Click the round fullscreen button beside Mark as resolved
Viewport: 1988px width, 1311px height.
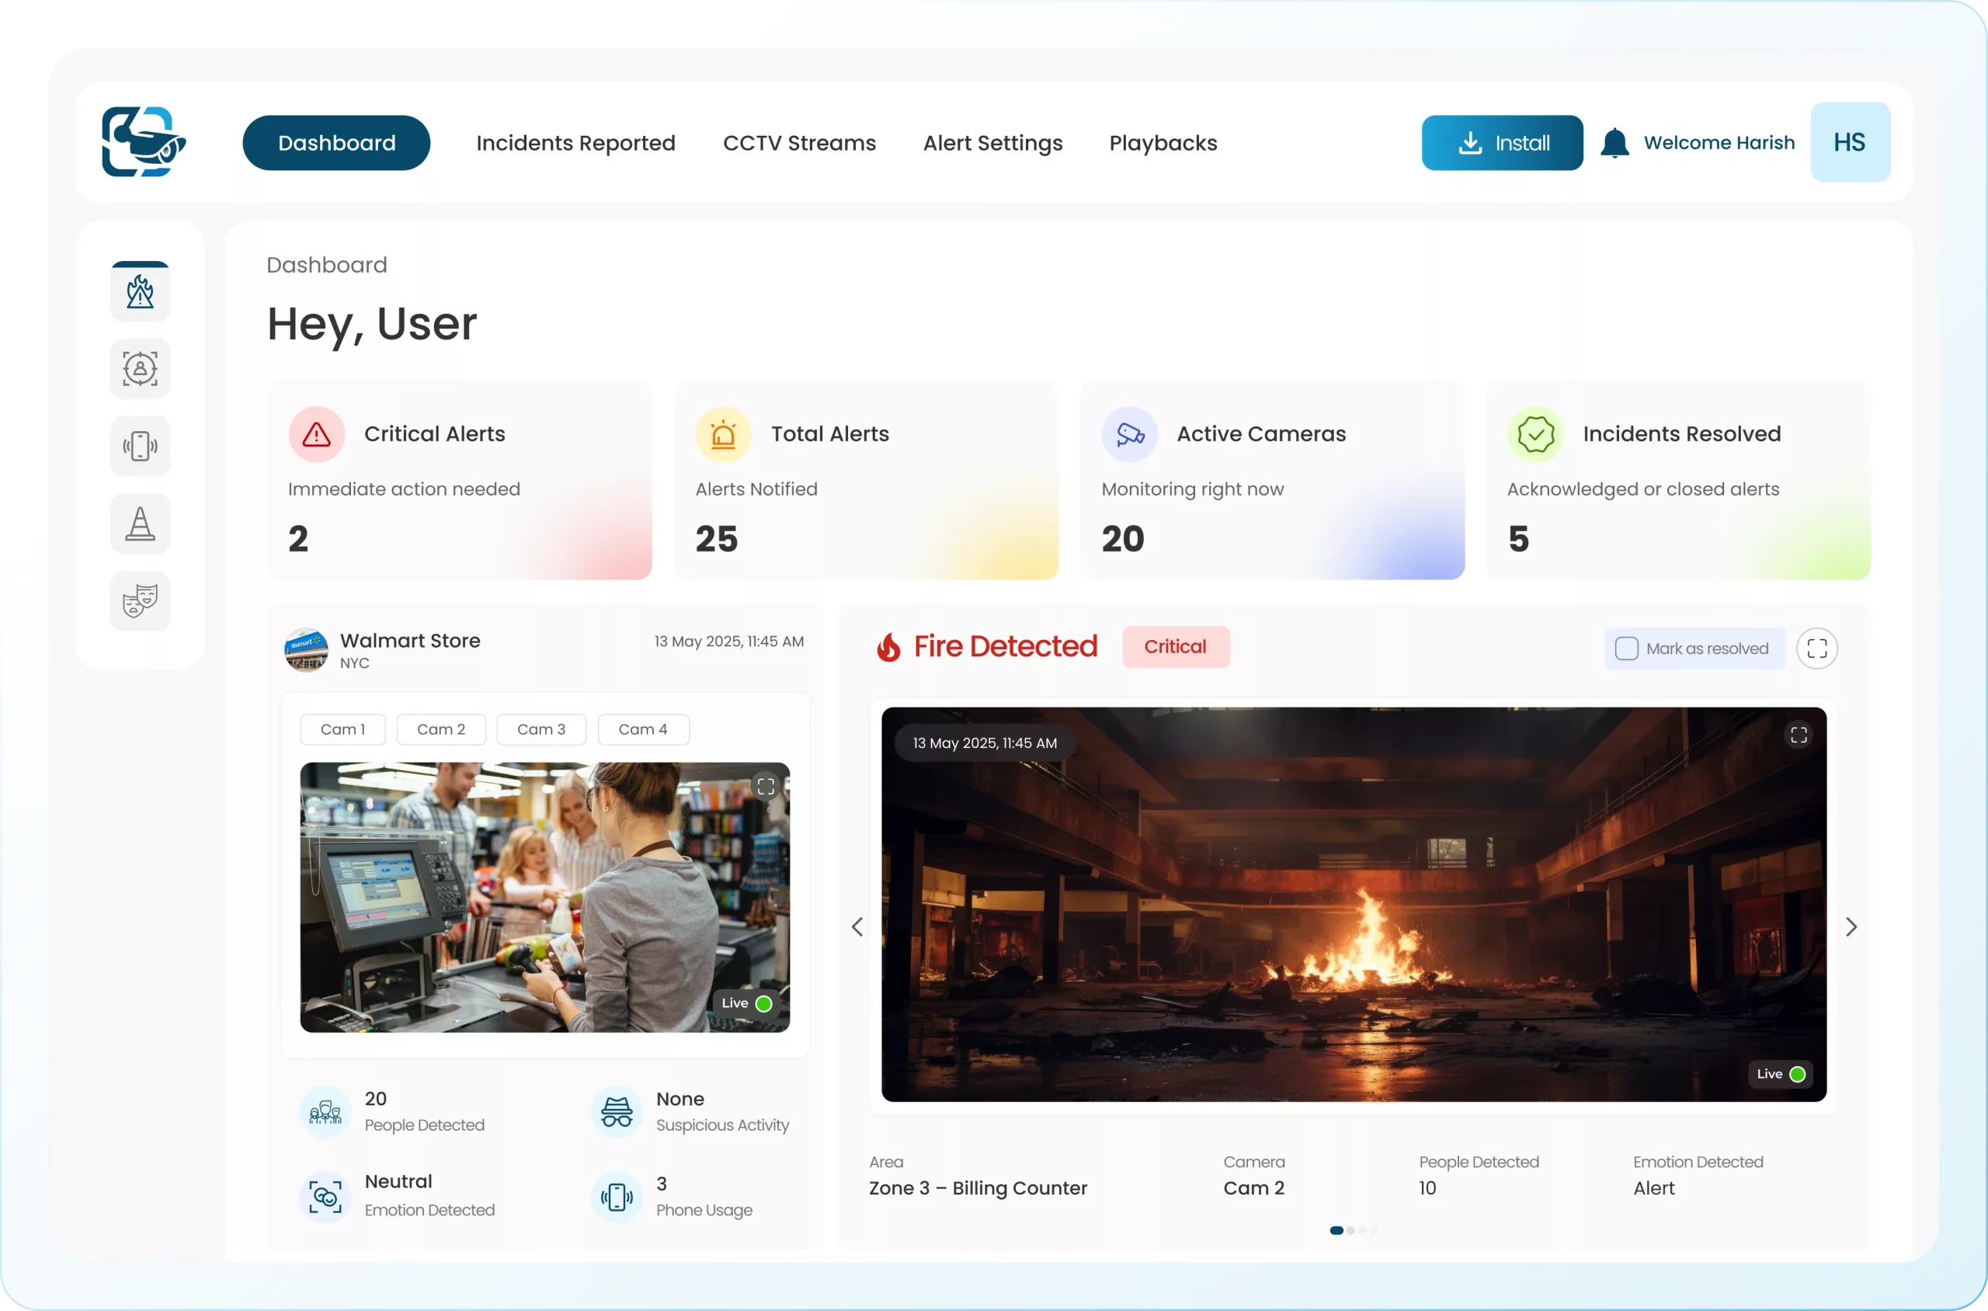[x=1816, y=649]
